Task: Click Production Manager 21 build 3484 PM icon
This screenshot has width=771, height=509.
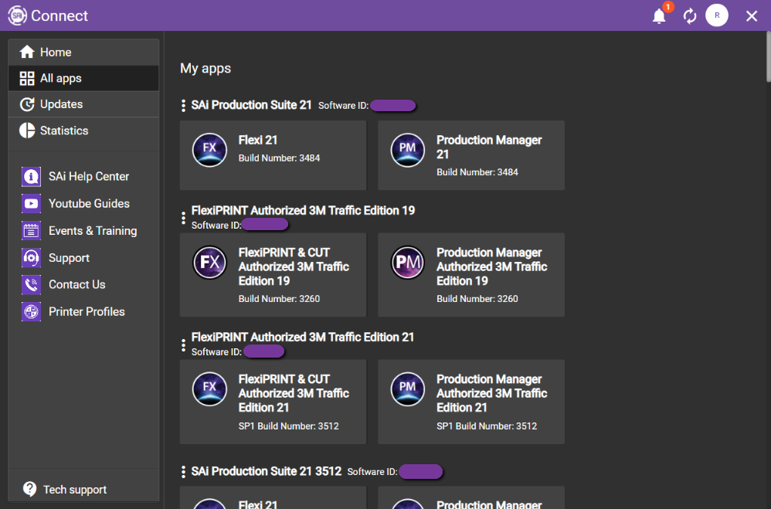Action: [408, 150]
